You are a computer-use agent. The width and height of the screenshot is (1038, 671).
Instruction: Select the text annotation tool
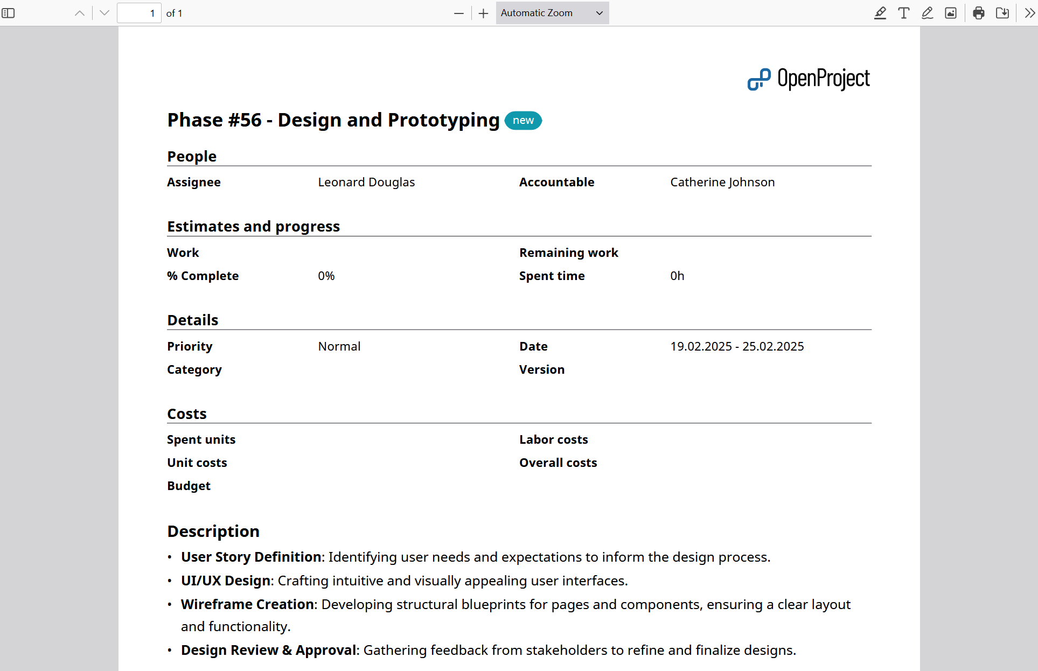point(903,13)
